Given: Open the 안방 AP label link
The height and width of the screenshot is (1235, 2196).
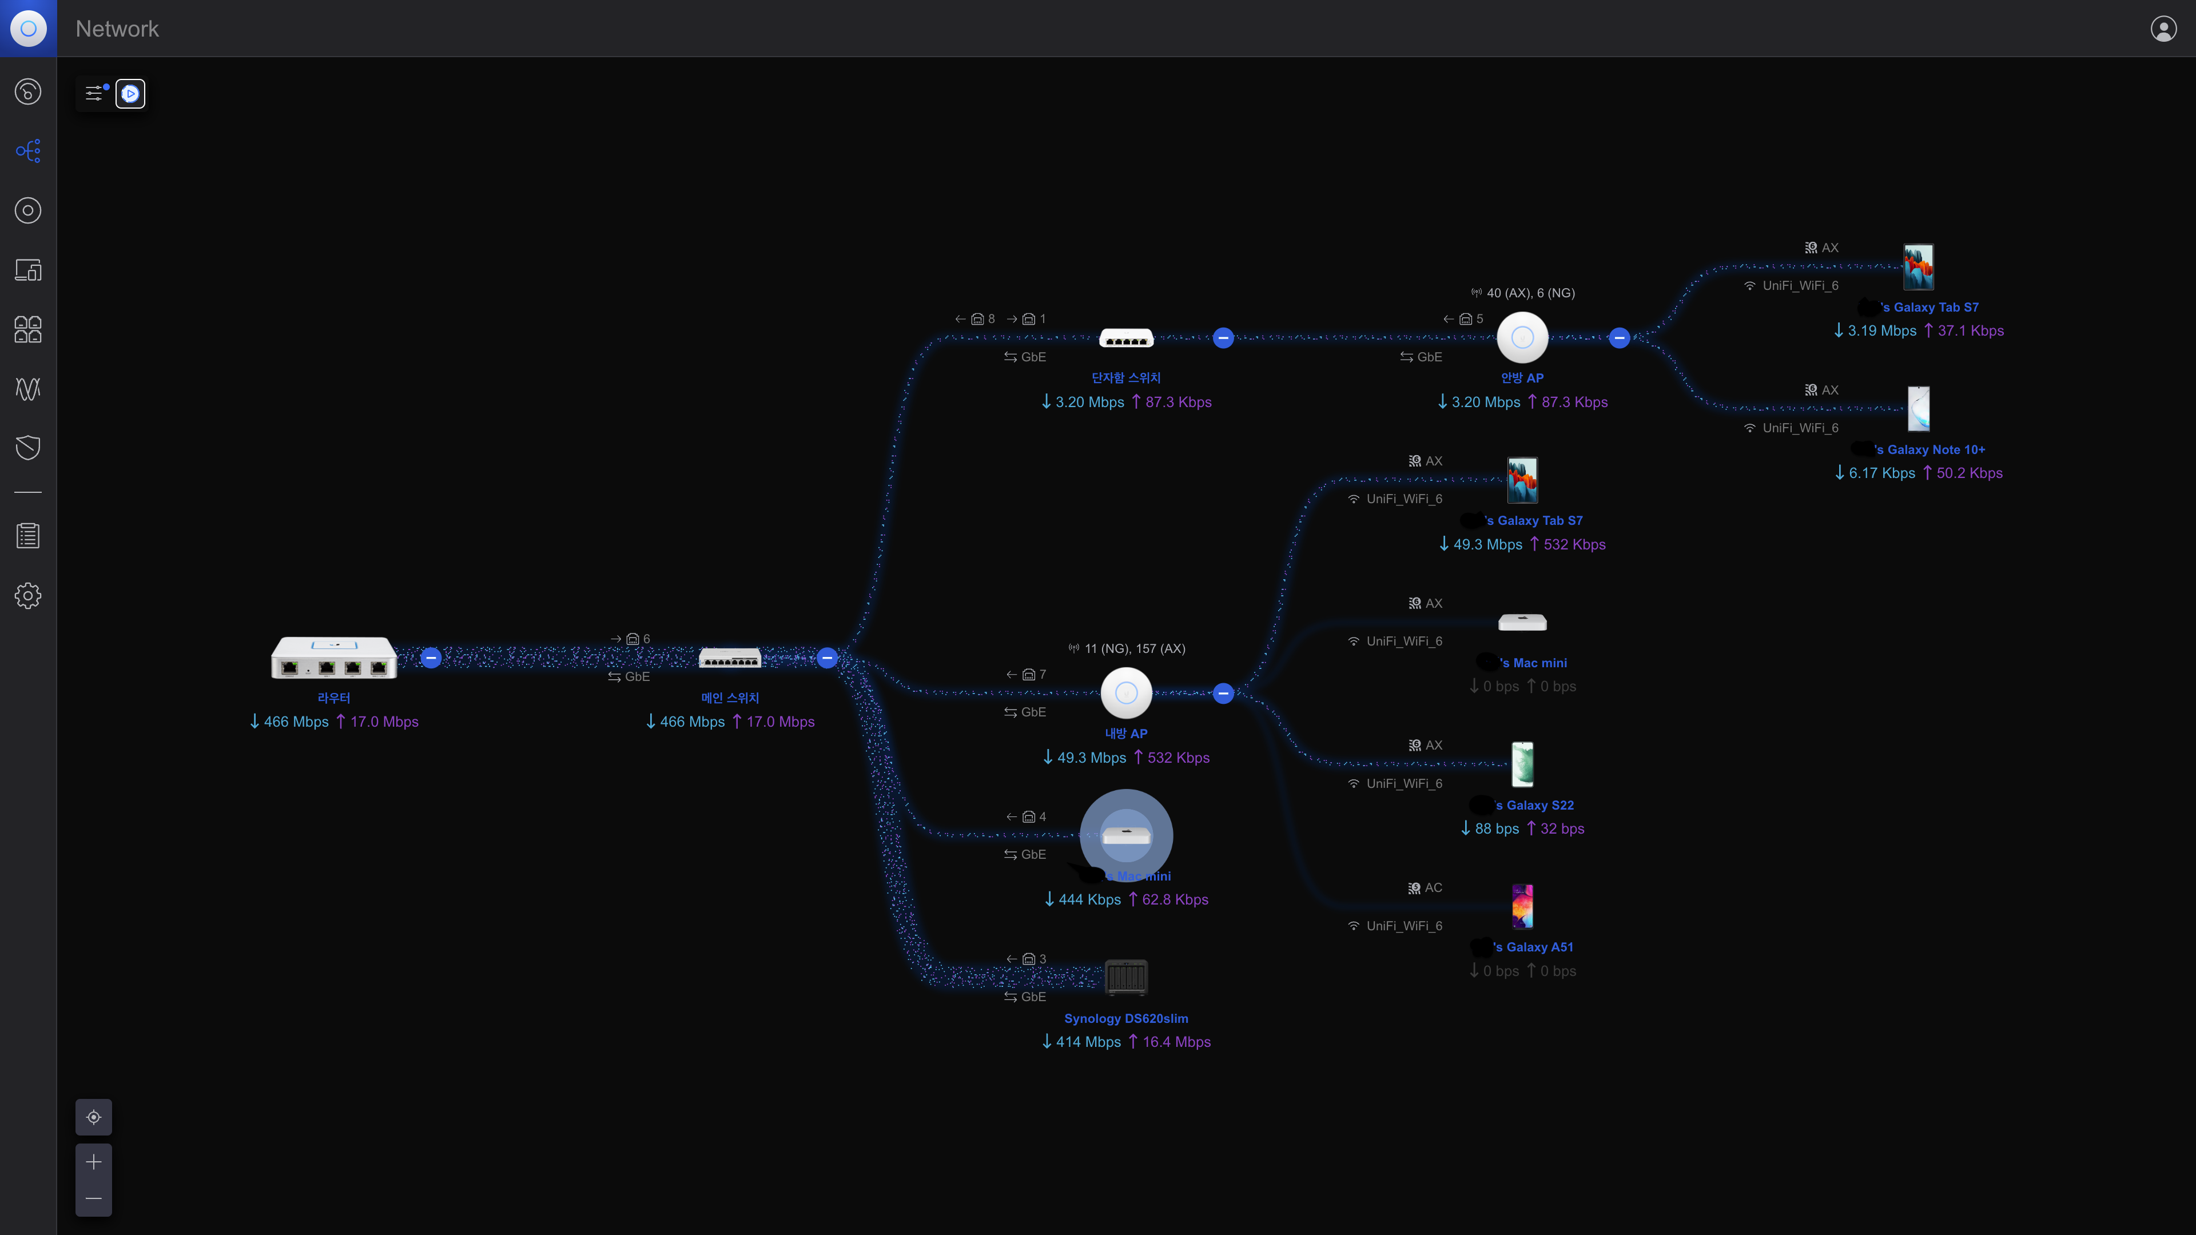Looking at the screenshot, I should point(1522,377).
